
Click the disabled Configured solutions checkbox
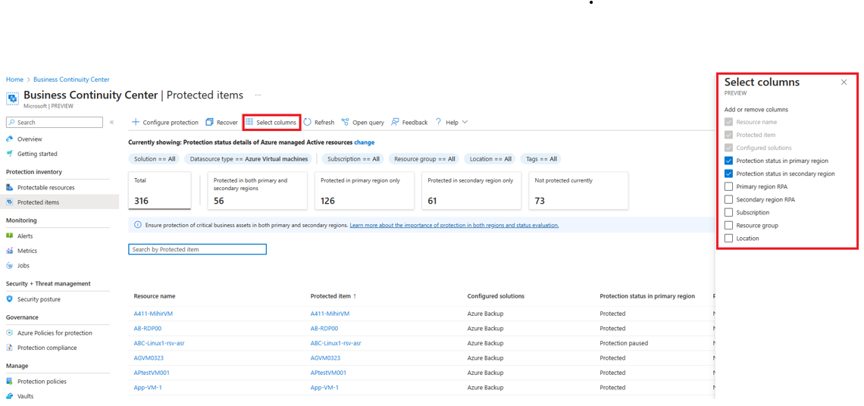[x=728, y=148]
